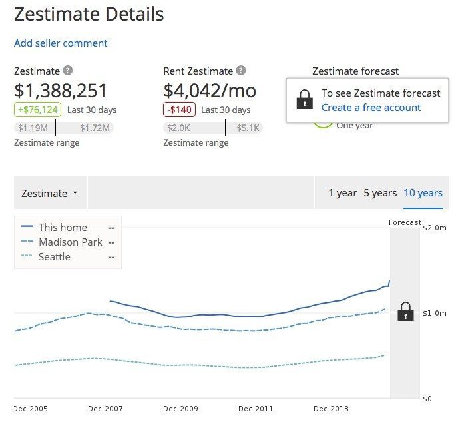Click the gray forecast column in chart
Viewport: 456px width, 422px height.
pyautogui.click(x=405, y=313)
